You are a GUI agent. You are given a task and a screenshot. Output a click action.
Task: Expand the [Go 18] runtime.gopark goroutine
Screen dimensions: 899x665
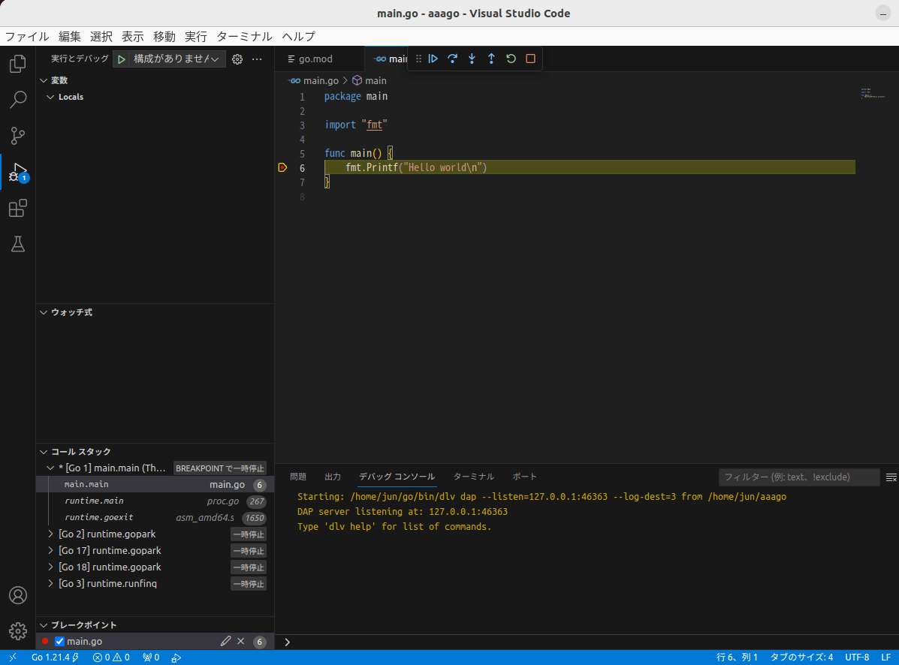50,567
